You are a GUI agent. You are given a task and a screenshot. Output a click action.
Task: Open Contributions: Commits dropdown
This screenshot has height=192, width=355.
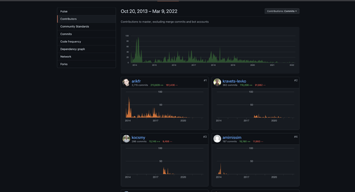tap(282, 11)
